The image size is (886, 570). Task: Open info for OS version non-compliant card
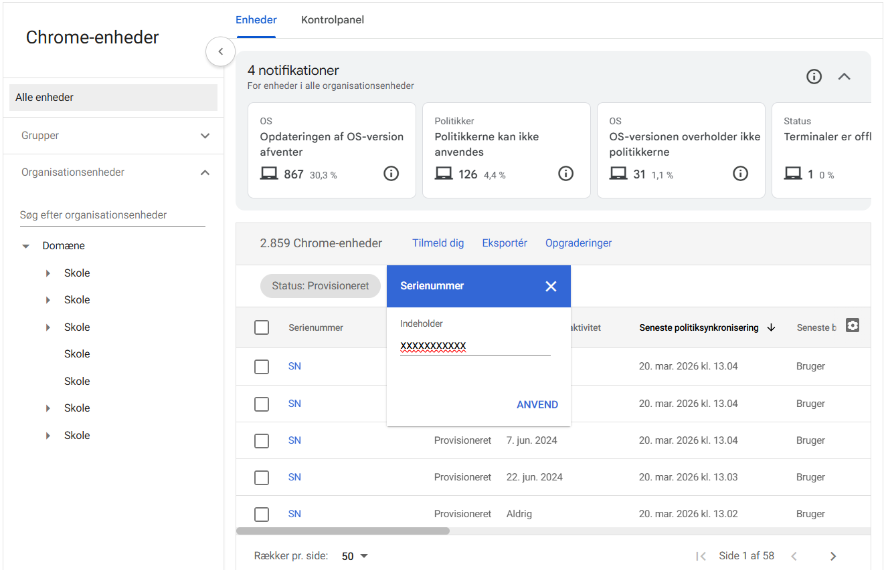point(740,174)
